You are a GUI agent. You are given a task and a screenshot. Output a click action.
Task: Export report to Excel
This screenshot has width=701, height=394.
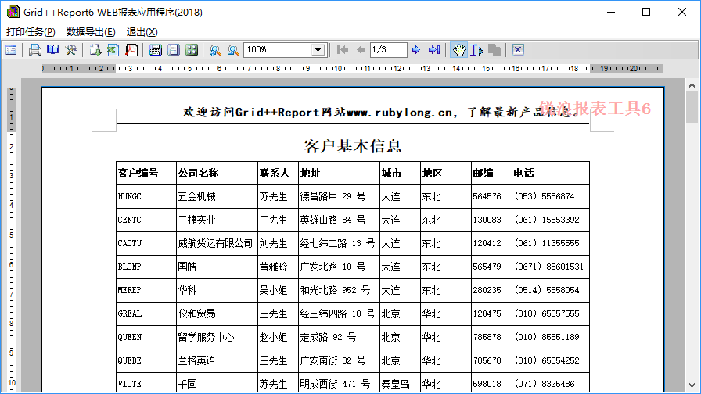113,50
